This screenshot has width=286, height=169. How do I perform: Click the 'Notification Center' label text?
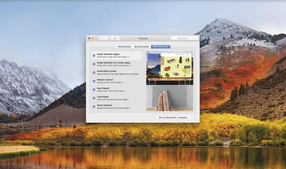[x=107, y=71]
